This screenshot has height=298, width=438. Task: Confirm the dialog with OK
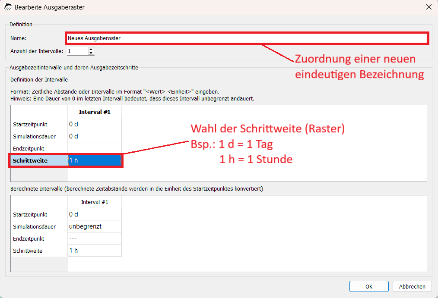369,286
